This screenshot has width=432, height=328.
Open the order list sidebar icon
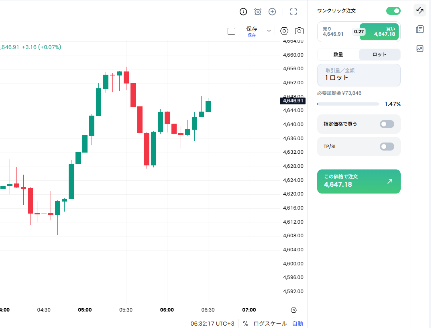420,29
